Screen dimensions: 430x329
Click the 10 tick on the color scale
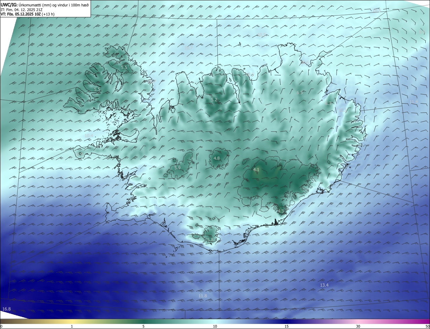coord(215,326)
